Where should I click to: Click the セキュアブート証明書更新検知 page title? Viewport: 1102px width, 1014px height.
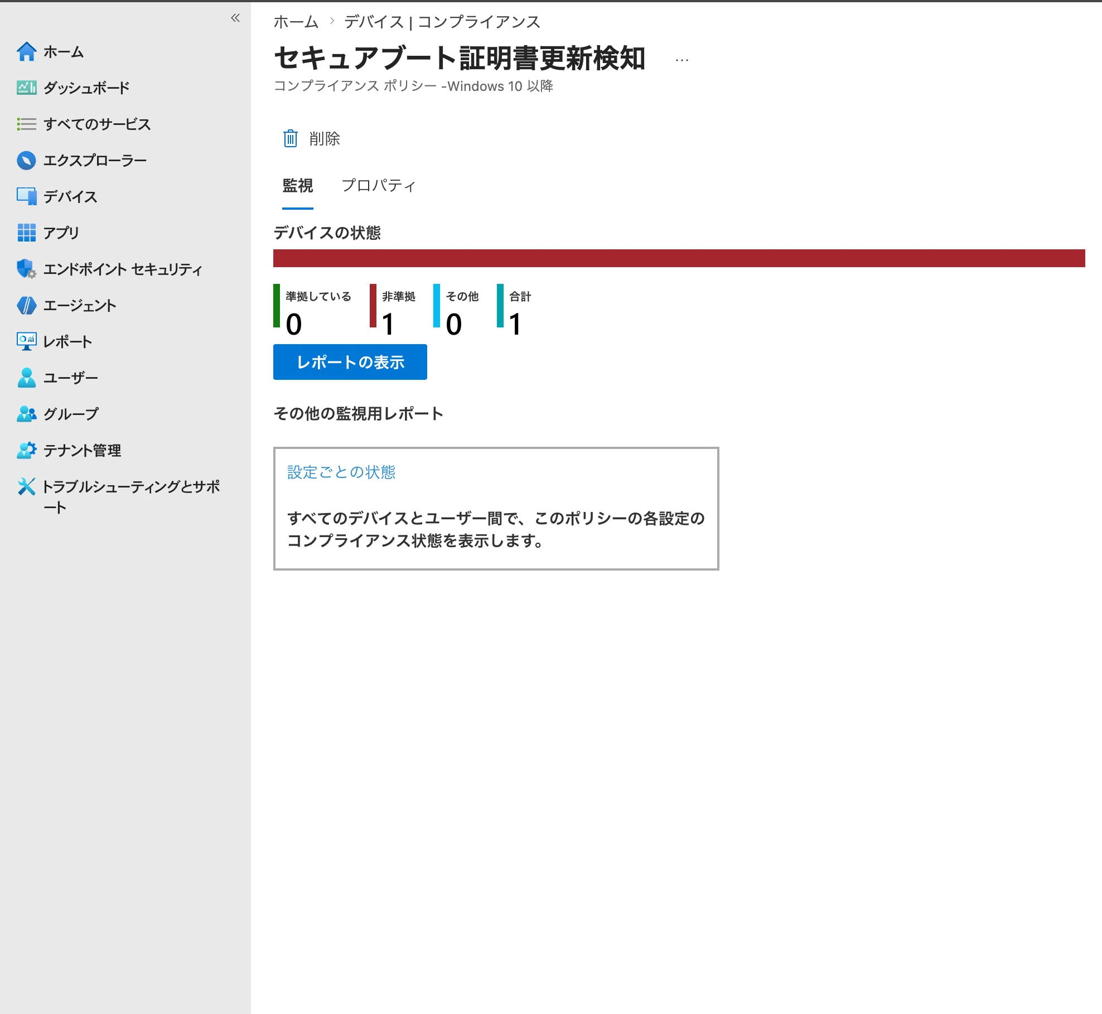pyautogui.click(x=460, y=58)
